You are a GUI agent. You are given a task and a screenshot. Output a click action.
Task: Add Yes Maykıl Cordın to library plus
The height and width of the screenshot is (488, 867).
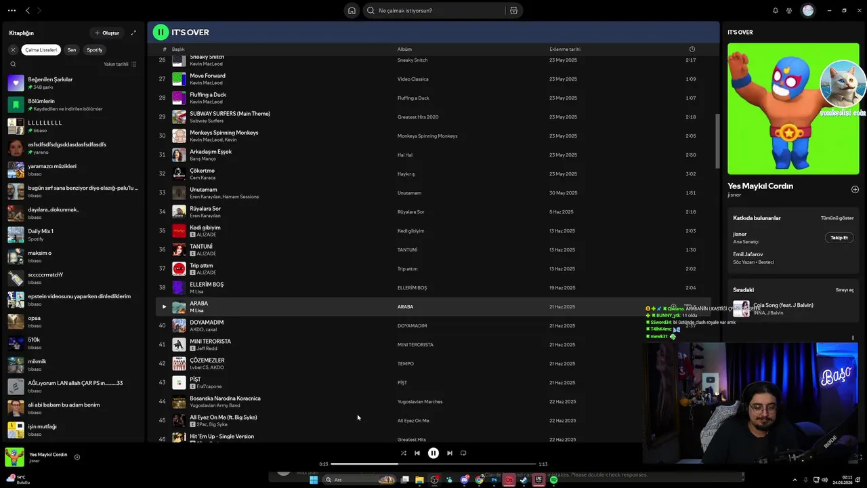click(855, 190)
